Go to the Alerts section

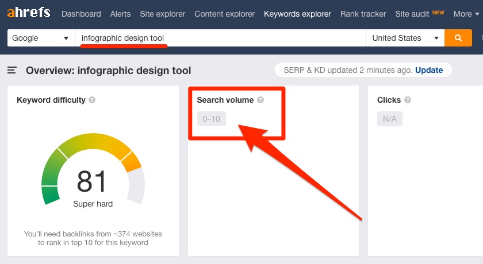pyautogui.click(x=120, y=14)
